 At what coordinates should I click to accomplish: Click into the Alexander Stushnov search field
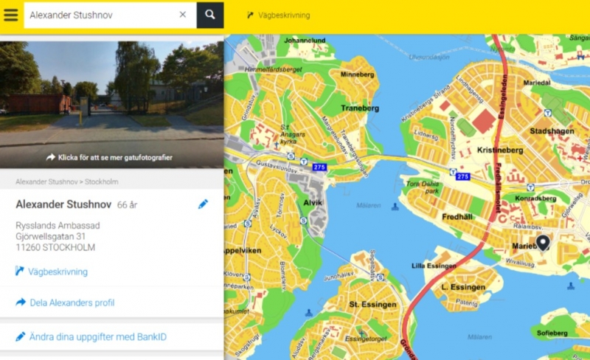pyautogui.click(x=102, y=15)
